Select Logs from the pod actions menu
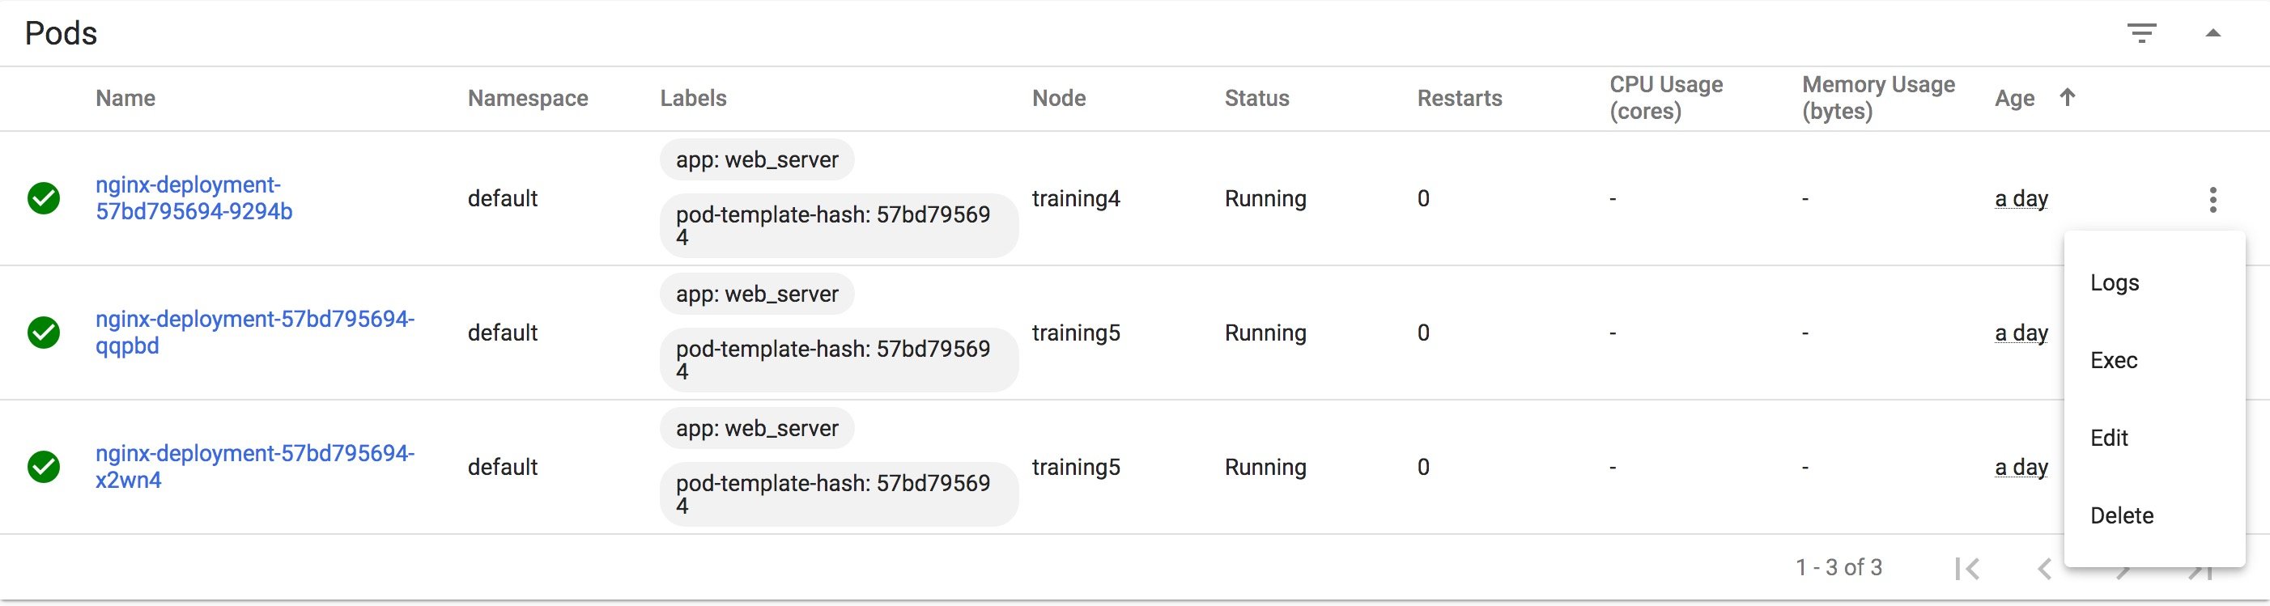Viewport: 2270px width, 606px height. (x=2115, y=282)
